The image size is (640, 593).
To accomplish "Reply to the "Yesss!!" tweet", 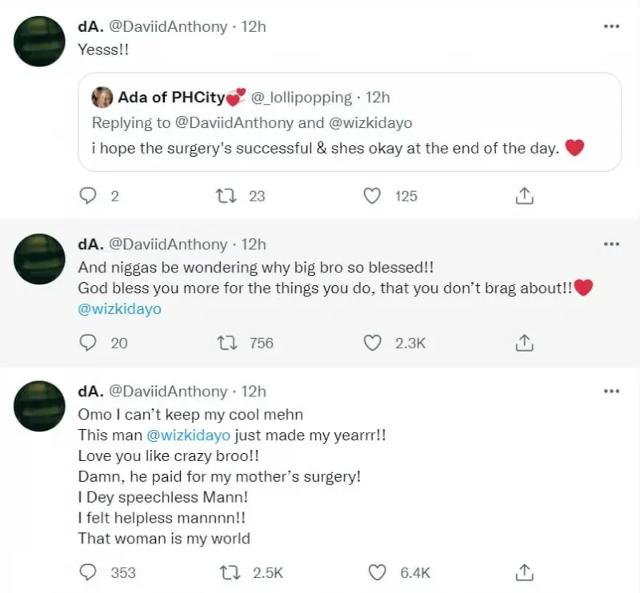I will 88,195.
